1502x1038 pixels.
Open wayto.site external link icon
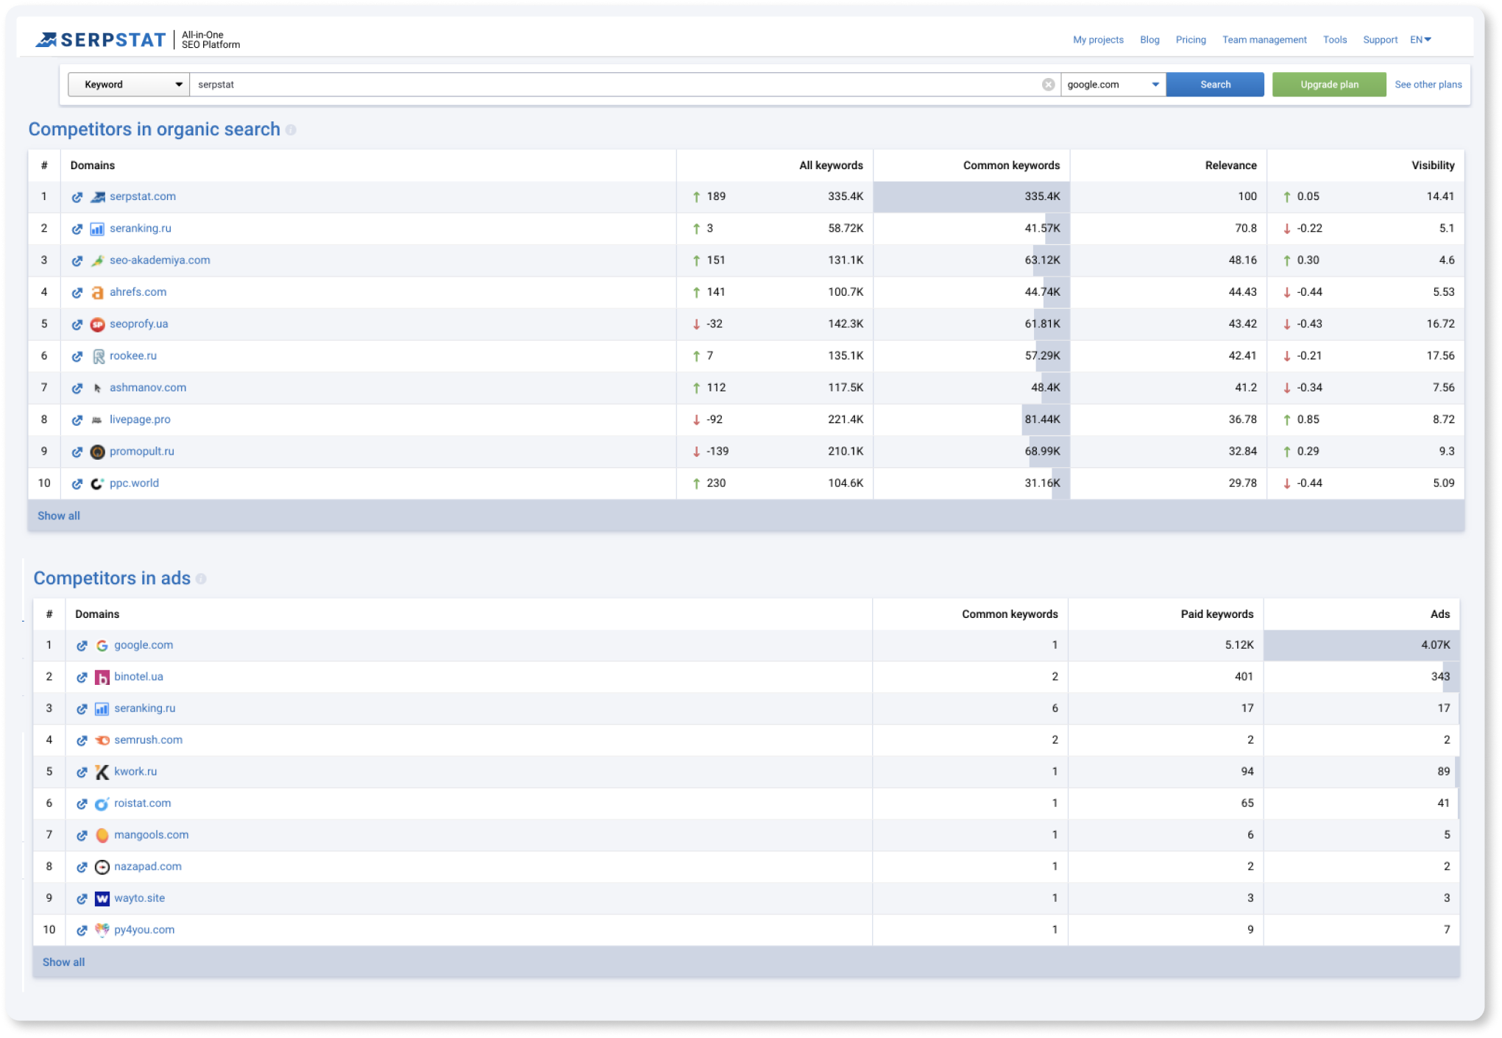click(x=82, y=898)
